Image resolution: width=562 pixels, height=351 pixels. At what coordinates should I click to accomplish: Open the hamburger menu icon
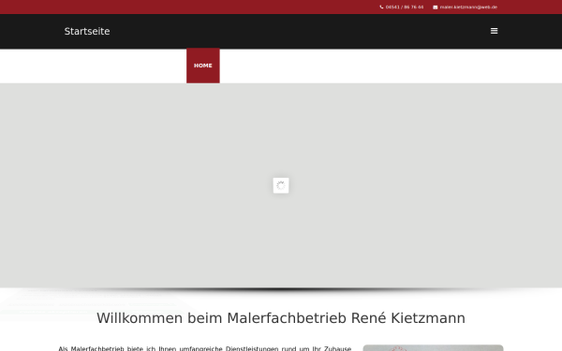pos(494,31)
